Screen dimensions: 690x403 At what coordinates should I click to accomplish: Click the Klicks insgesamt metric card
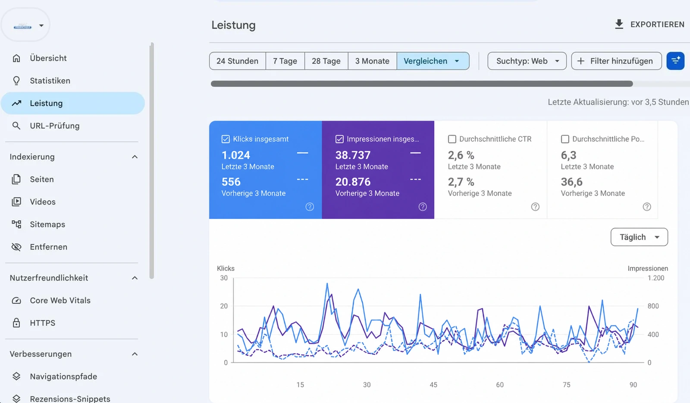tap(265, 170)
